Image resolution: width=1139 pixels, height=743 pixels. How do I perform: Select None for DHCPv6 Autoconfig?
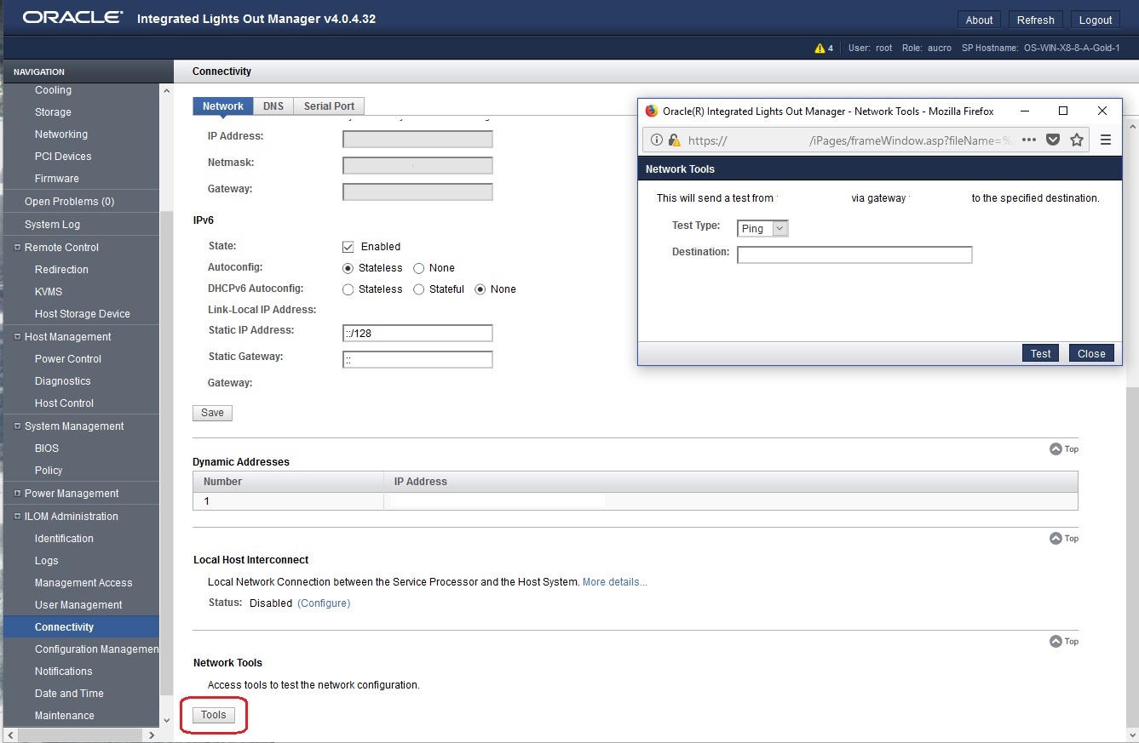click(x=480, y=289)
